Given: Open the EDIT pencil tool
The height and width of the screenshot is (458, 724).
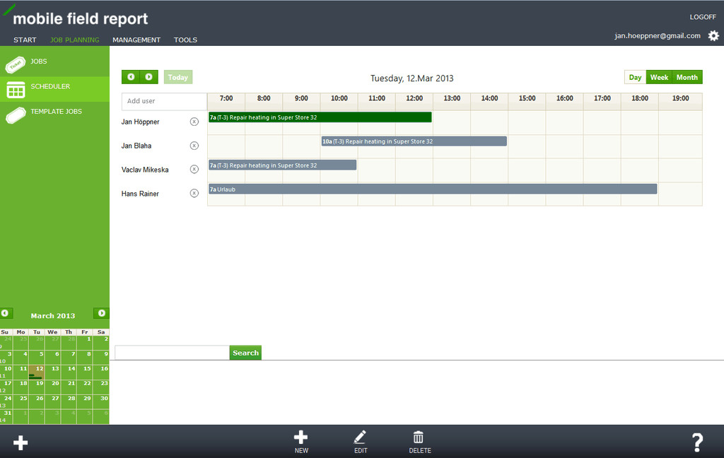Looking at the screenshot, I should pos(361,437).
